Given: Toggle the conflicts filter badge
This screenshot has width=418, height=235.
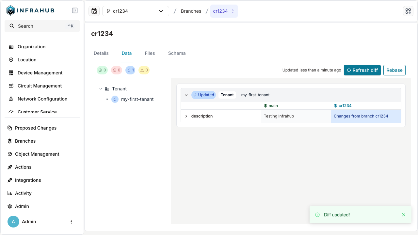Looking at the screenshot, I should pos(144,70).
